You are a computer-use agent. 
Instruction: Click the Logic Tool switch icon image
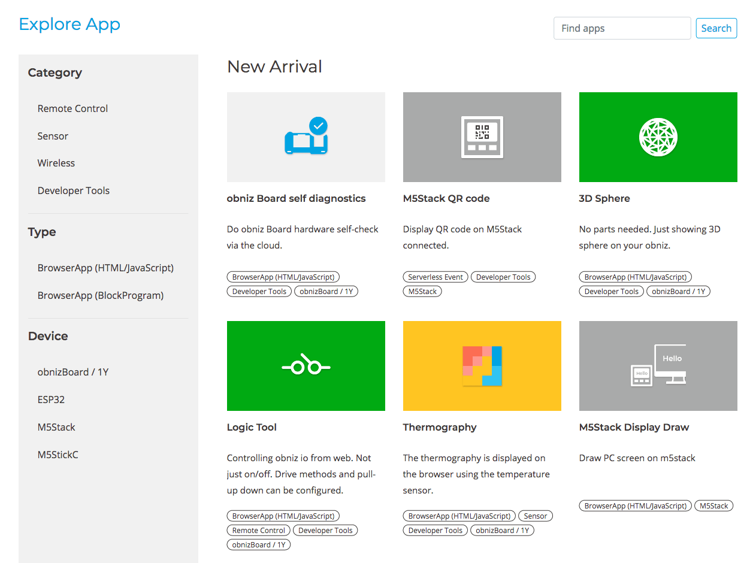click(306, 366)
